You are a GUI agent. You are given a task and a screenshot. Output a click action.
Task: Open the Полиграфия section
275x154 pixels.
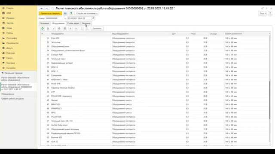coord(12,38)
